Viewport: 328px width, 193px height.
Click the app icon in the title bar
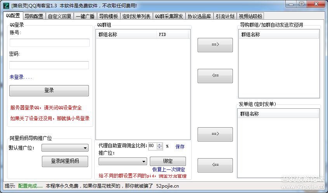(6, 6)
